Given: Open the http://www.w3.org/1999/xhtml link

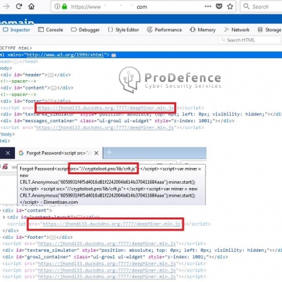Looking at the screenshot, I should tap(65, 55).
